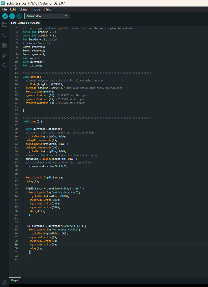Viewport: 208px width, 287px height.
Task: Click the 'Servo myservo3;' declaration
Action: point(34,54)
